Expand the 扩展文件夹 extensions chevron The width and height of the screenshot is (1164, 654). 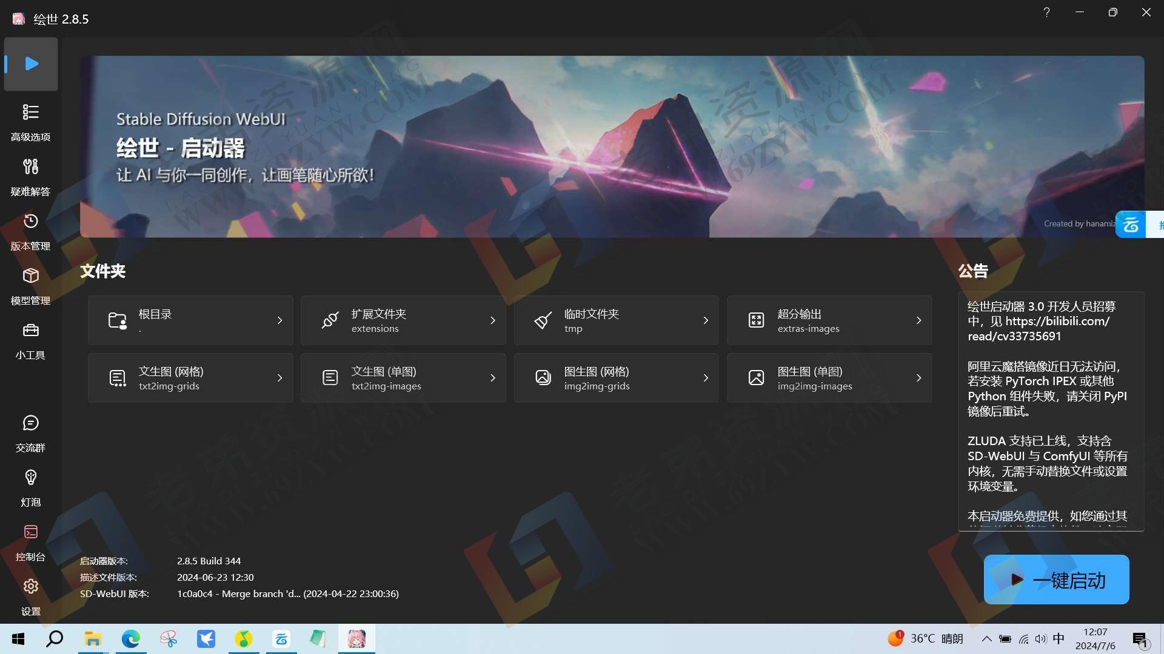(x=492, y=320)
